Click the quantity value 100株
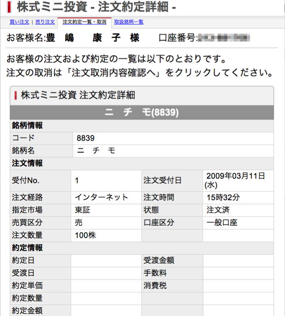This screenshot has height=316, width=285. pyautogui.click(x=85, y=235)
